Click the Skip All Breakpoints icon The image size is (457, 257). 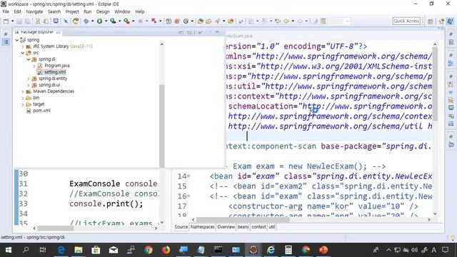point(66,21)
